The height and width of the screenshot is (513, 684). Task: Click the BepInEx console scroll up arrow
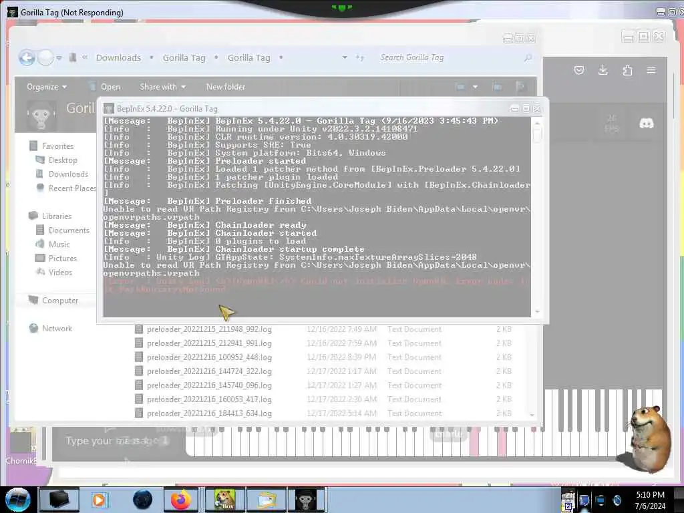click(x=537, y=123)
